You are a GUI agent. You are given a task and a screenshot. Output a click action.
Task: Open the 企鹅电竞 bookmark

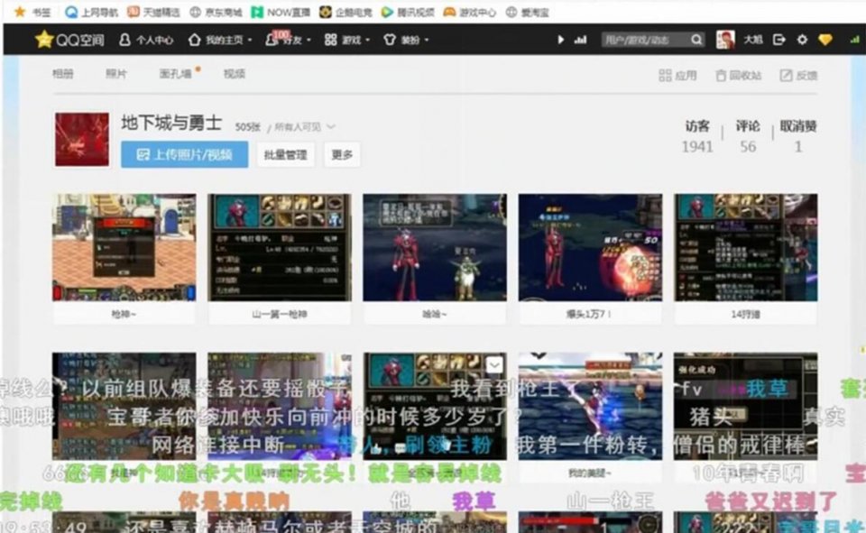pos(345,12)
